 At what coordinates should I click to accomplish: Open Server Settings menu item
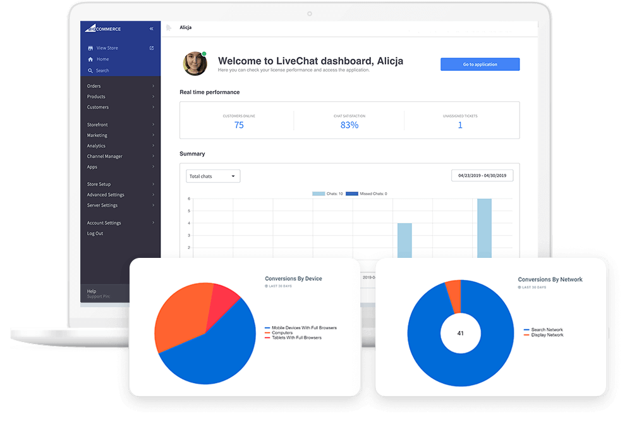tap(102, 205)
